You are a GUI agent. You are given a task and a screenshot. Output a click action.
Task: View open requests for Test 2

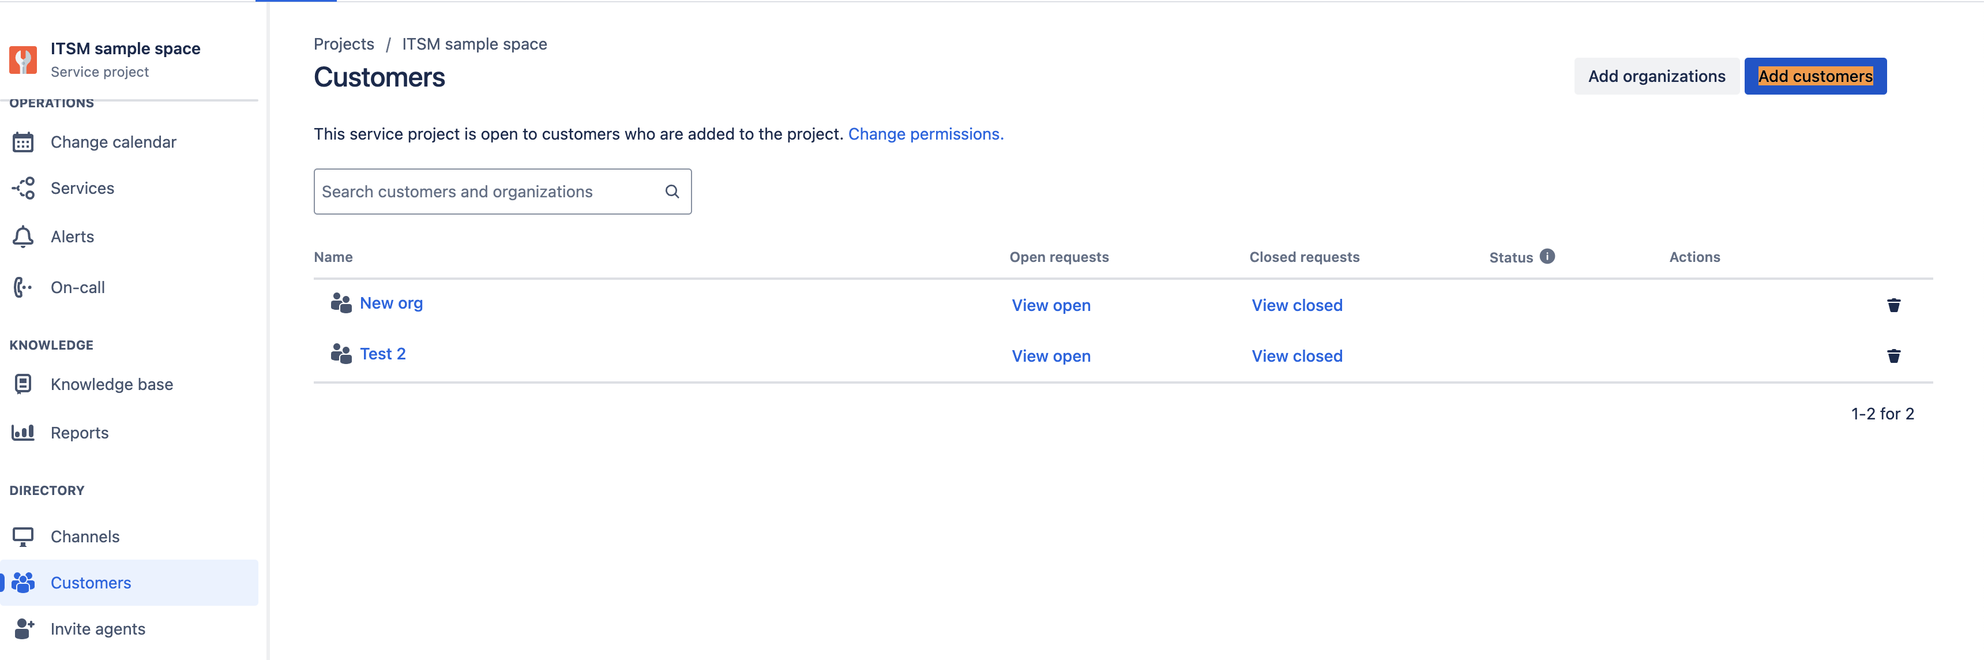[x=1050, y=356]
